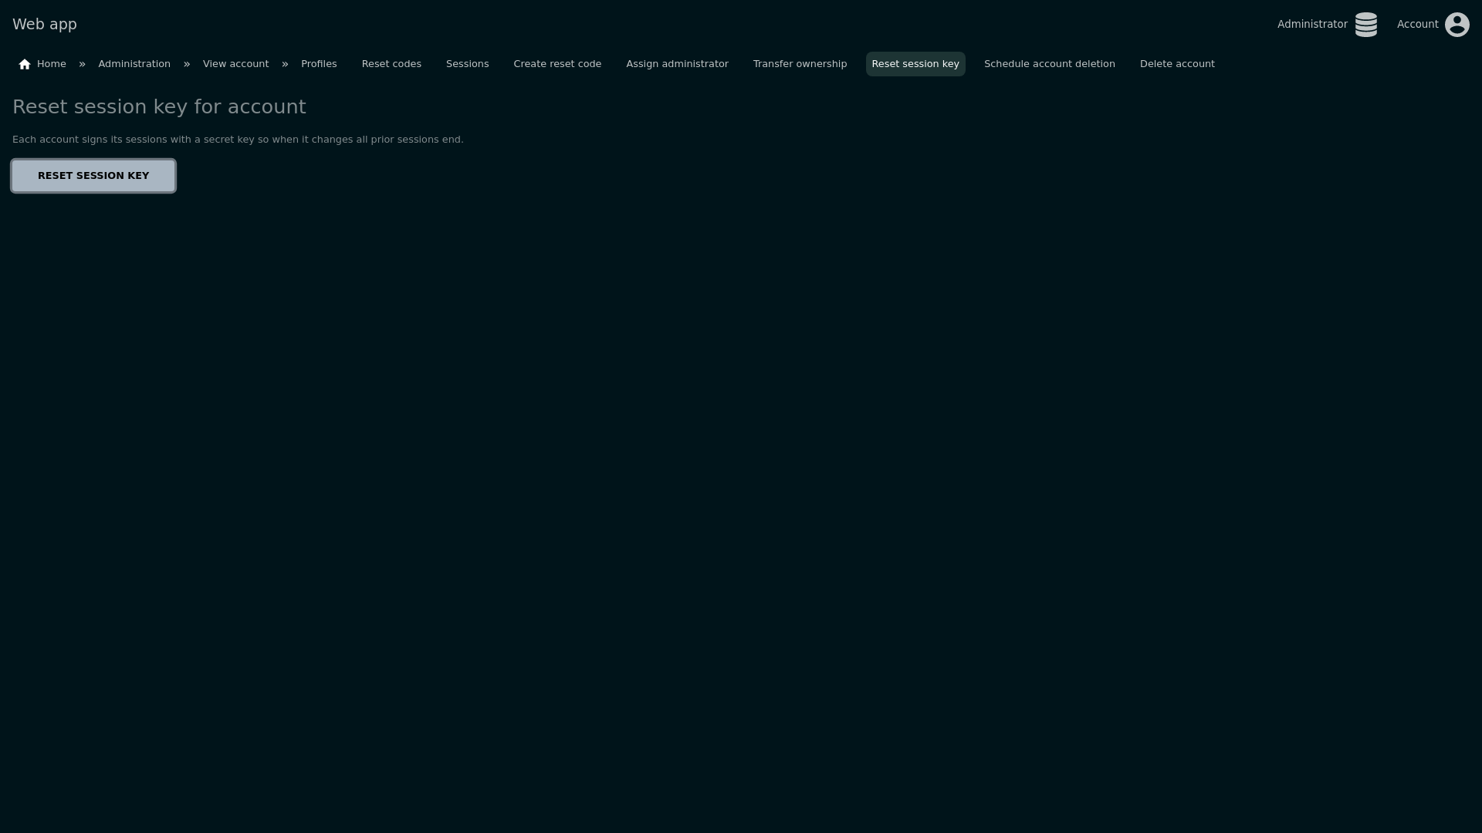Image resolution: width=1482 pixels, height=833 pixels.
Task: Click the Account user avatar icon
Action: (x=1457, y=25)
